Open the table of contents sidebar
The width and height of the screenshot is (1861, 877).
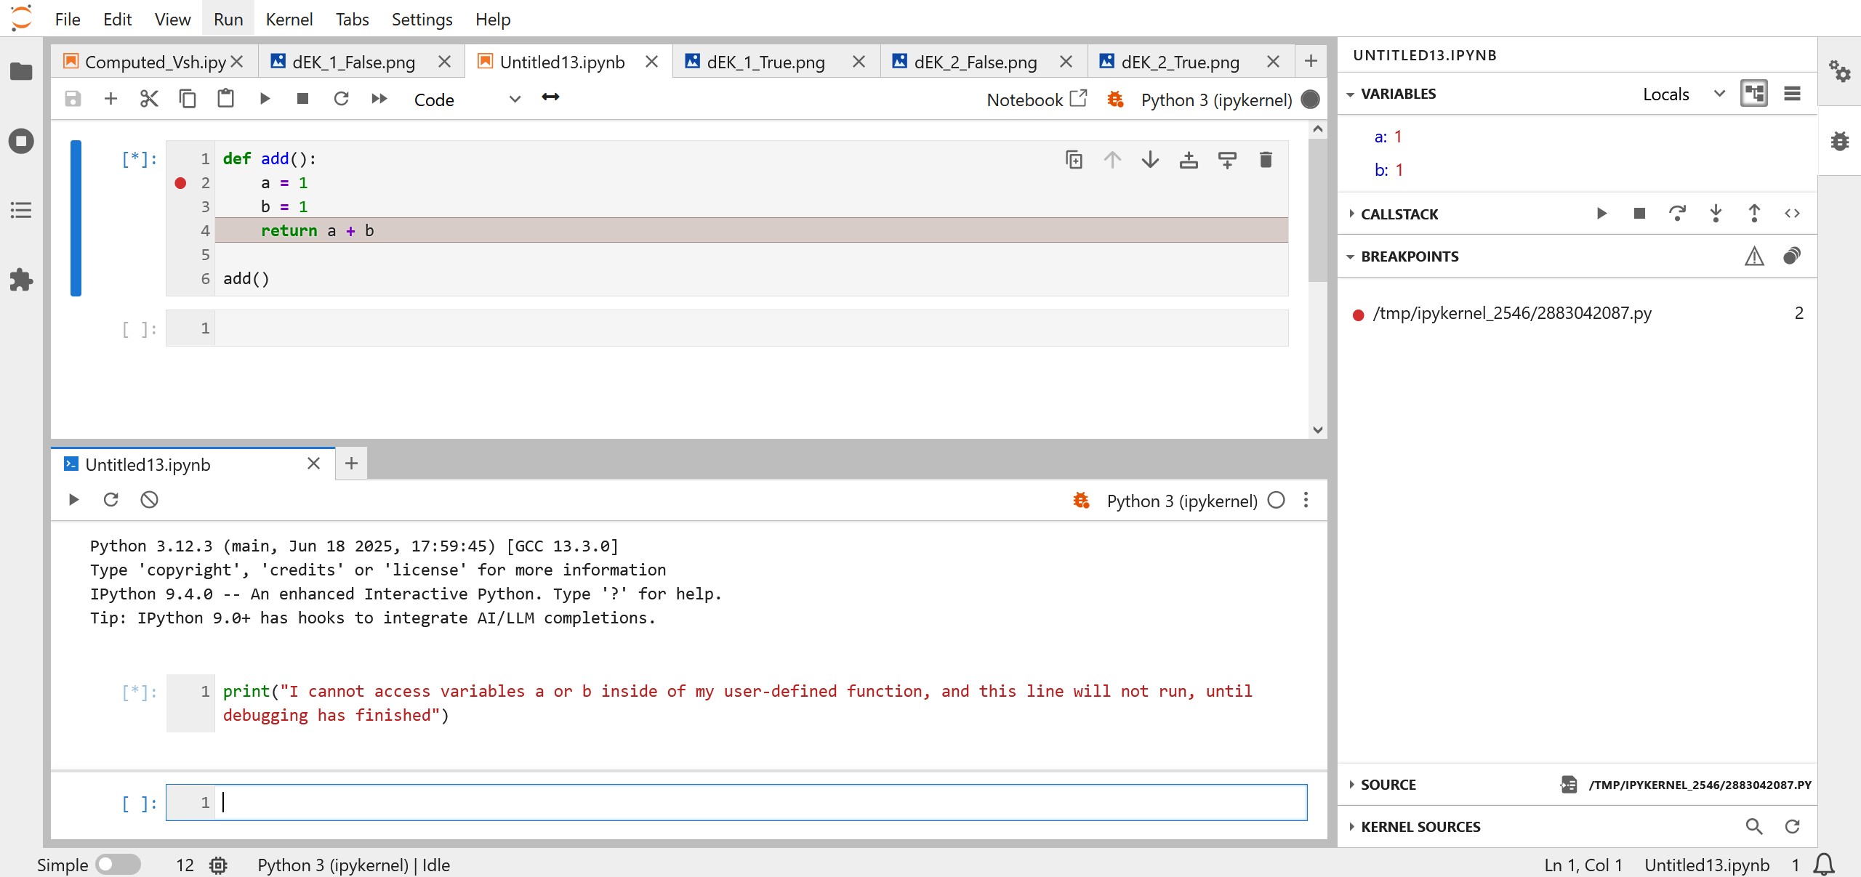point(21,211)
